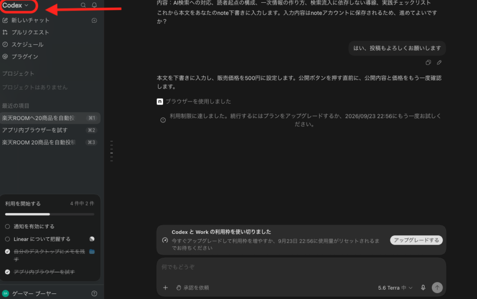
Task: Click the new chat pencil icon
Action: coord(5,20)
